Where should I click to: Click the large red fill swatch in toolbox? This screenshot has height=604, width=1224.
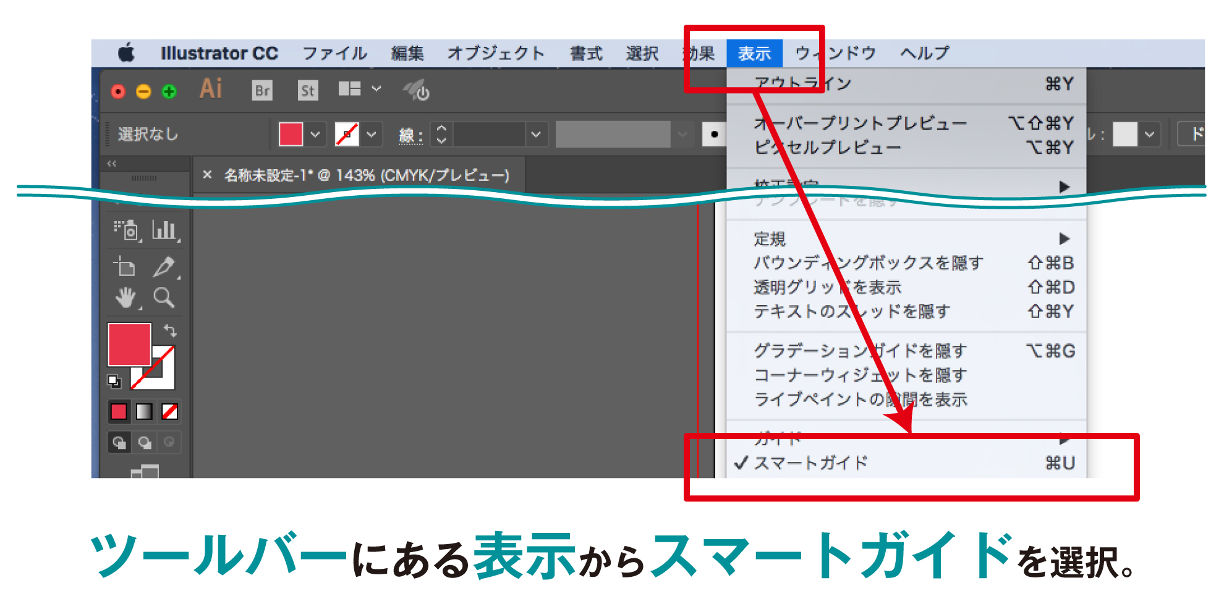click(129, 344)
